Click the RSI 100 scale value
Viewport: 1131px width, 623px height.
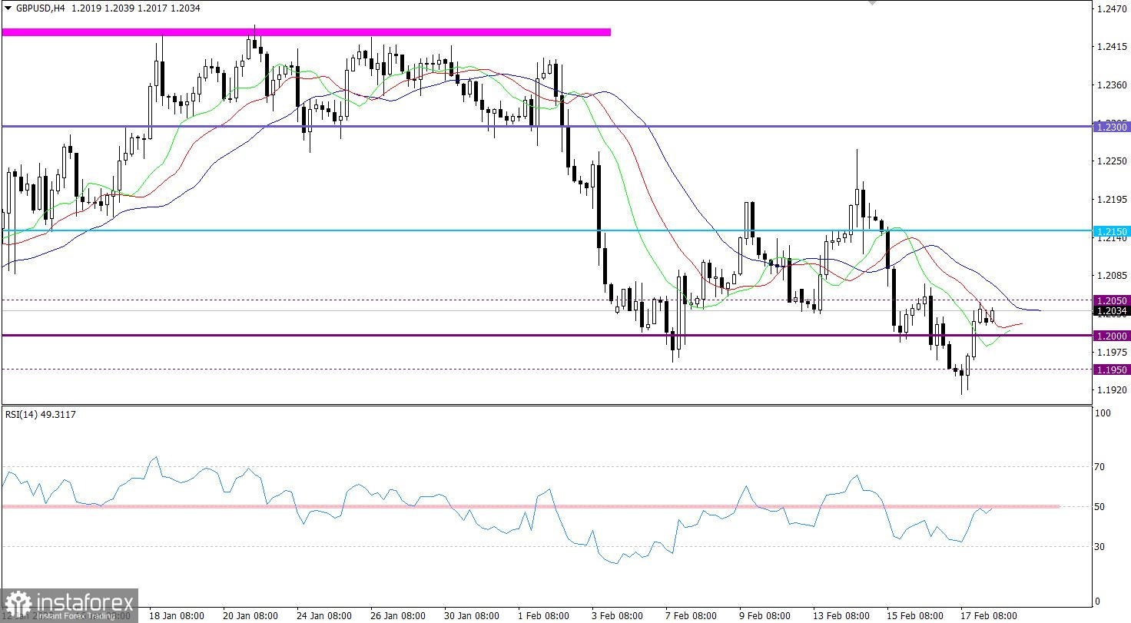pyautogui.click(x=1103, y=413)
